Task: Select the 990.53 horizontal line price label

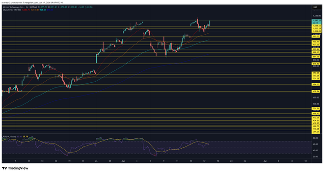Action: pos(316,36)
